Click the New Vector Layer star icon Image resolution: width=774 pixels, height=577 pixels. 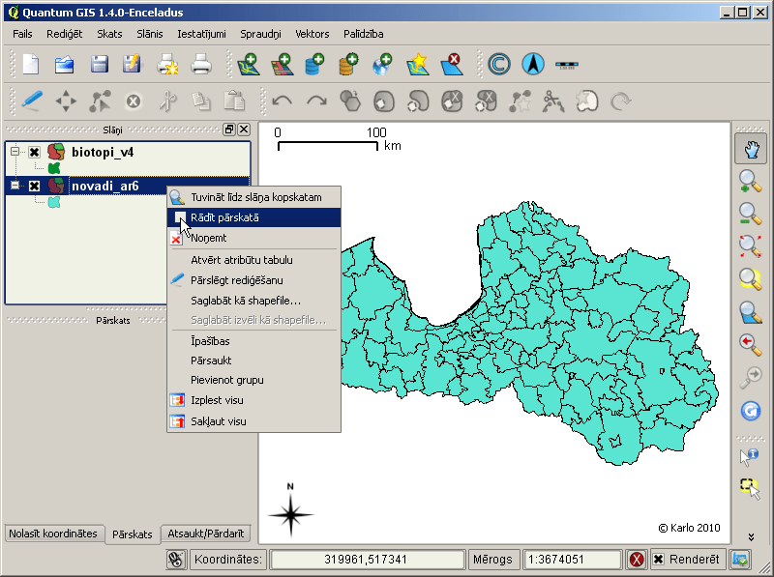(417, 65)
